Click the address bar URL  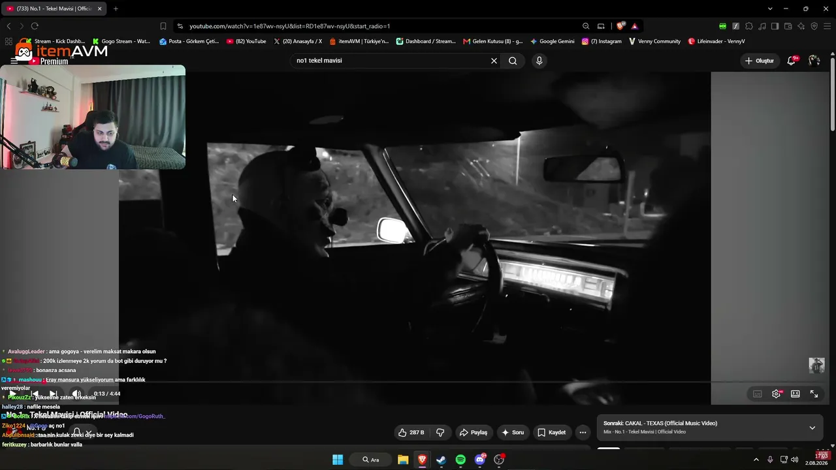click(x=289, y=26)
